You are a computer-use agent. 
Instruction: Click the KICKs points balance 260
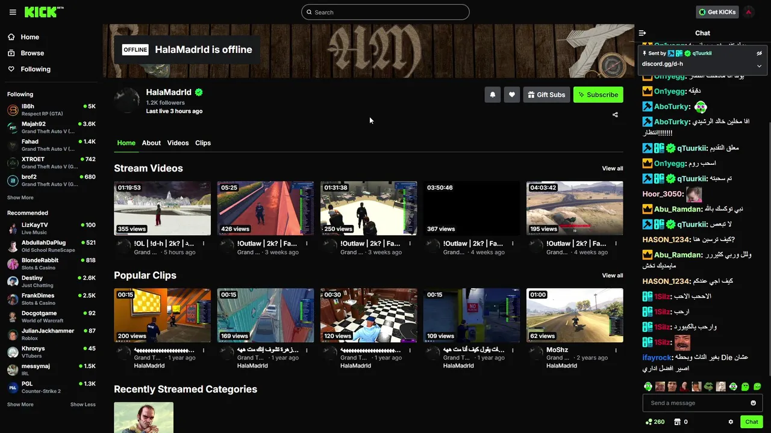click(655, 422)
